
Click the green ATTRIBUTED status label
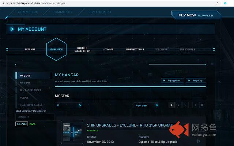(93, 131)
